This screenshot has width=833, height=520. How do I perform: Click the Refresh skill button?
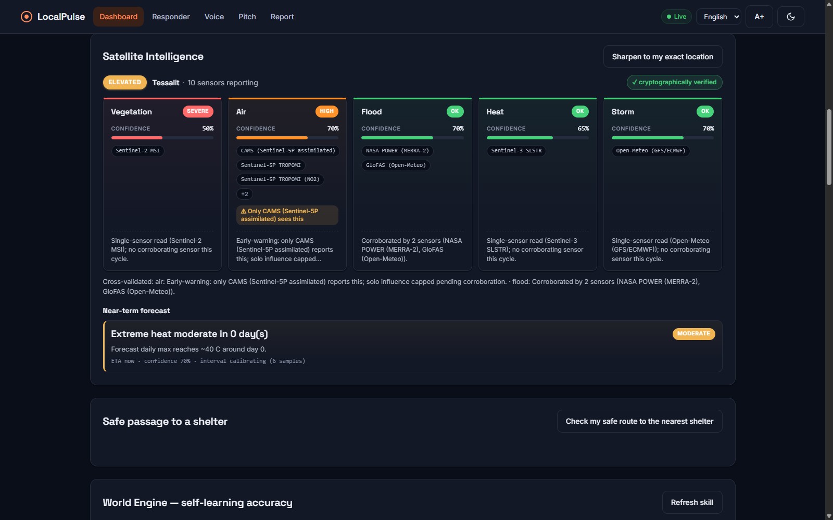pos(692,502)
